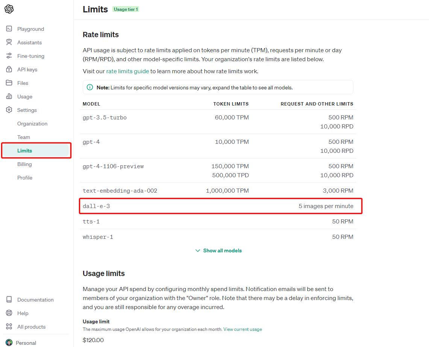The height and width of the screenshot is (347, 429).
Task: Follow the rate limits guide link
Action: point(127,71)
